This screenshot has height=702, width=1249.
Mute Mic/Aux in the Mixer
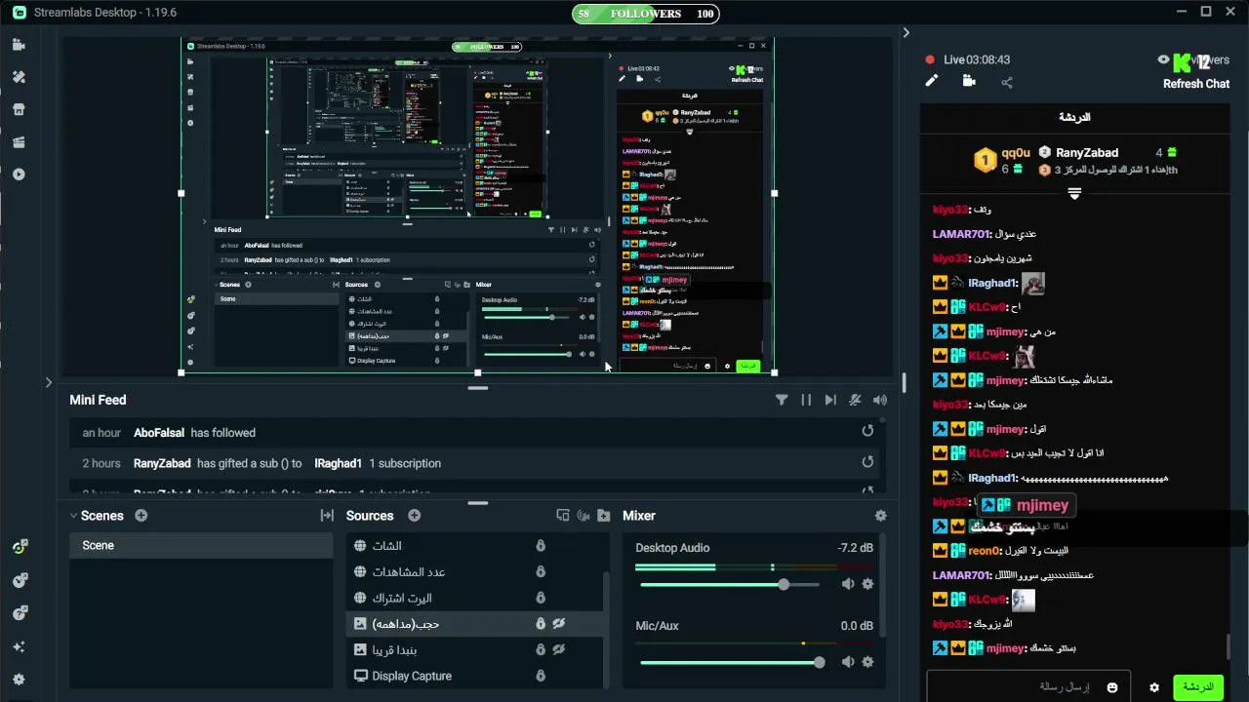[847, 662]
